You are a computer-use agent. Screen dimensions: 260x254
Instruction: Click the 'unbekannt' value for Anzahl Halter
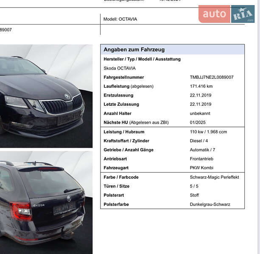click(200, 113)
